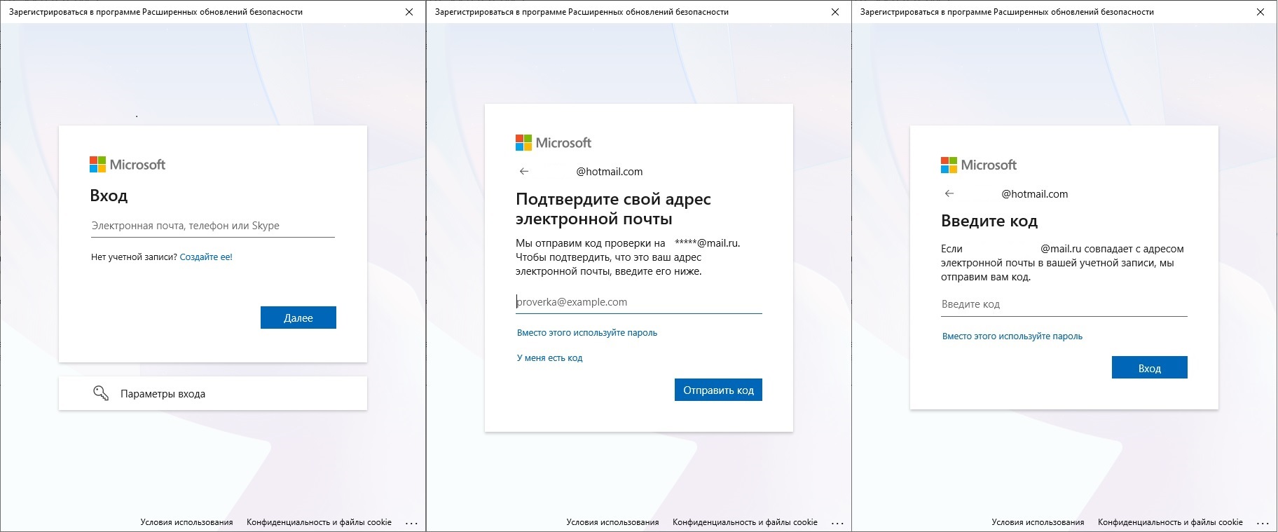Open Условия использования in the right window

point(1038,522)
